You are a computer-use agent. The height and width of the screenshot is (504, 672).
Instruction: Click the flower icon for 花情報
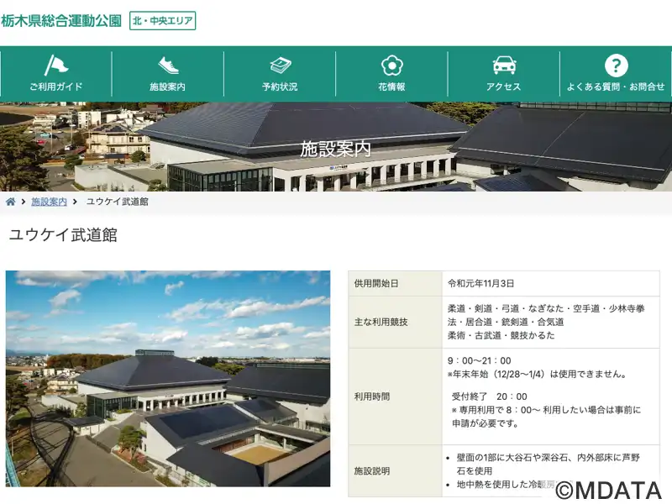(x=391, y=66)
